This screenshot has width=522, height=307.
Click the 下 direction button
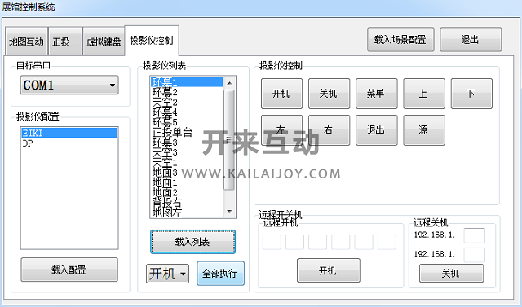pos(471,94)
